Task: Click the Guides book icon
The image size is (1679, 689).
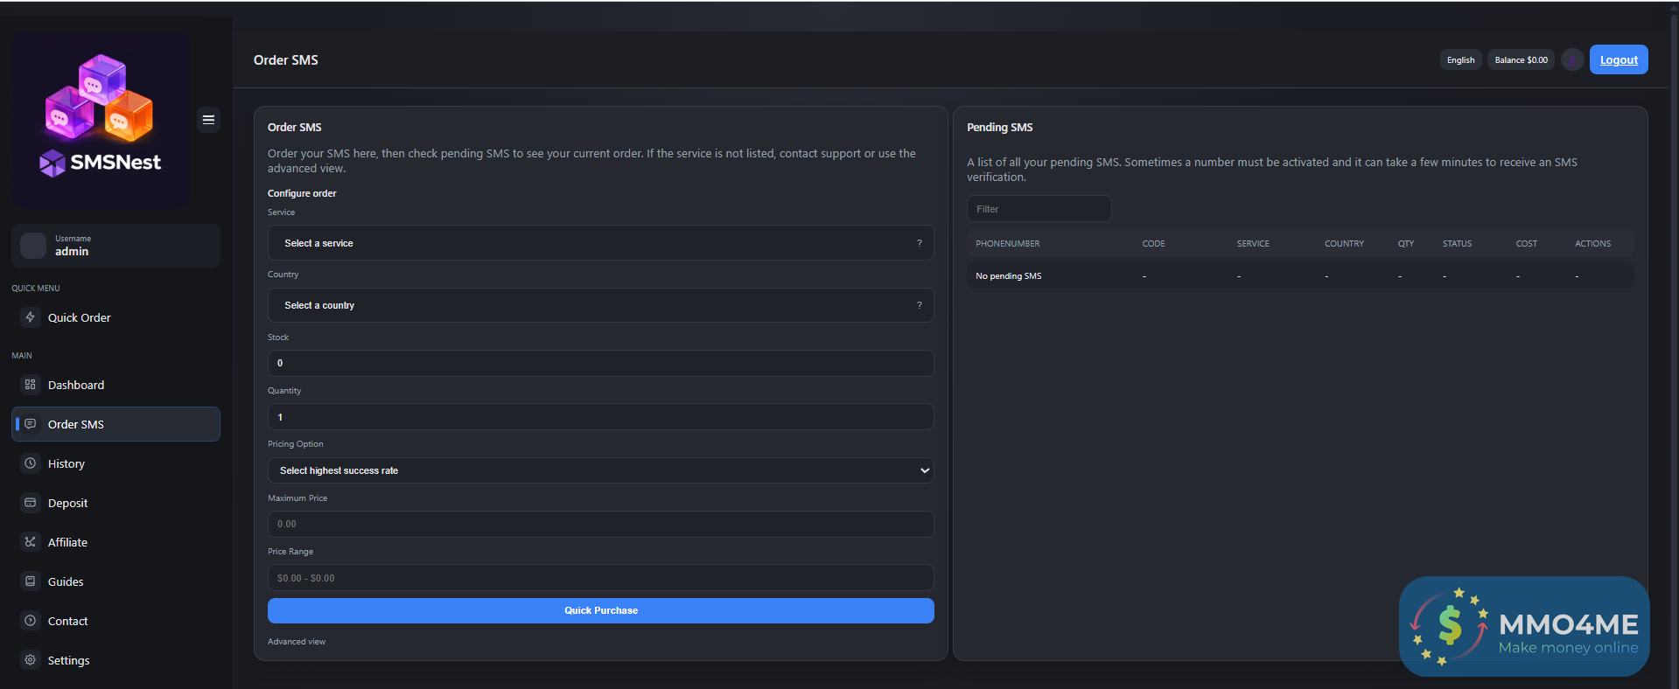Action: tap(31, 581)
